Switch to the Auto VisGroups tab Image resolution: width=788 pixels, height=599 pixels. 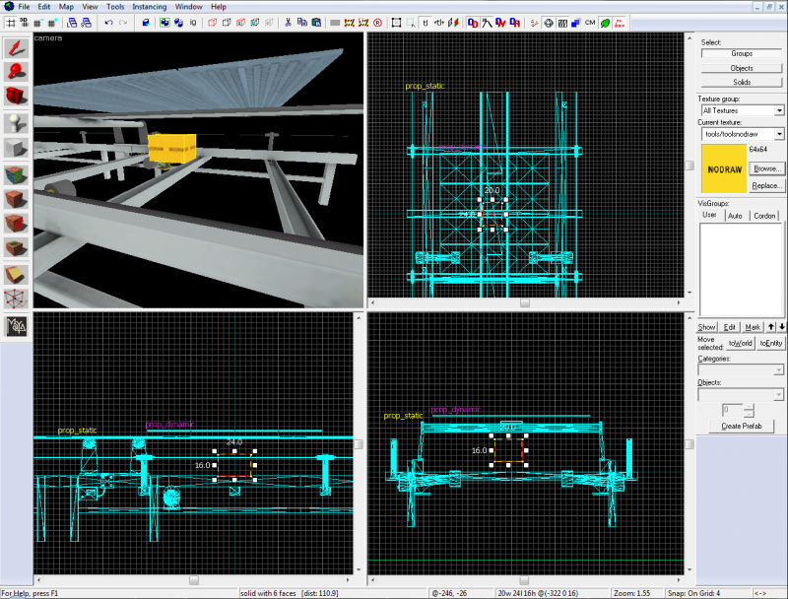[736, 215]
